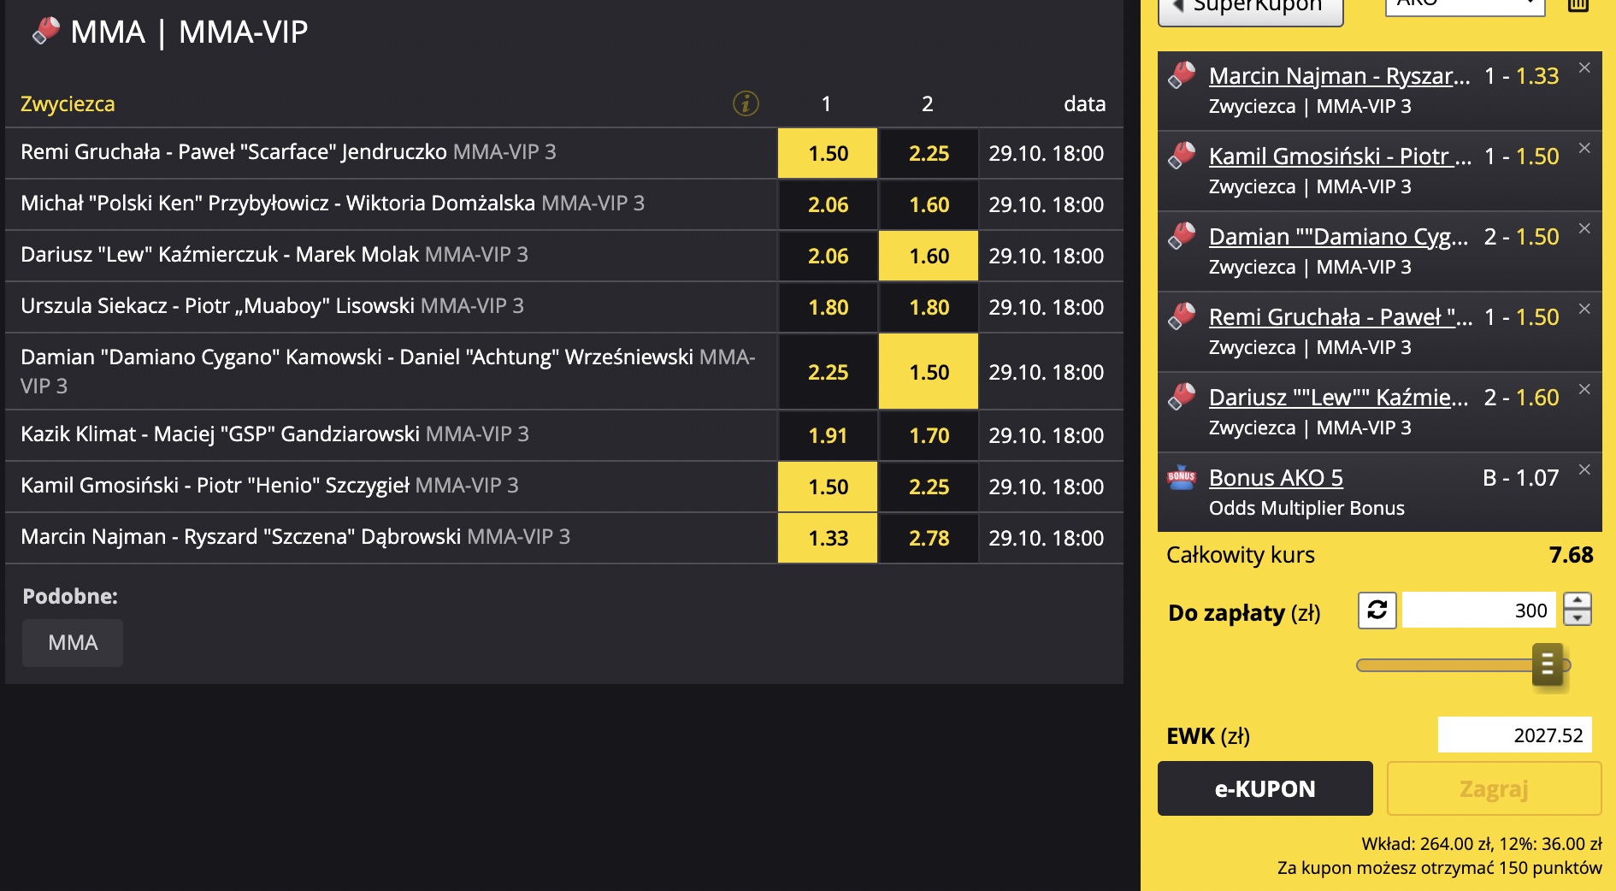
Task: Remove Kamil Gmosiński bet from coupon
Action: pyautogui.click(x=1584, y=148)
